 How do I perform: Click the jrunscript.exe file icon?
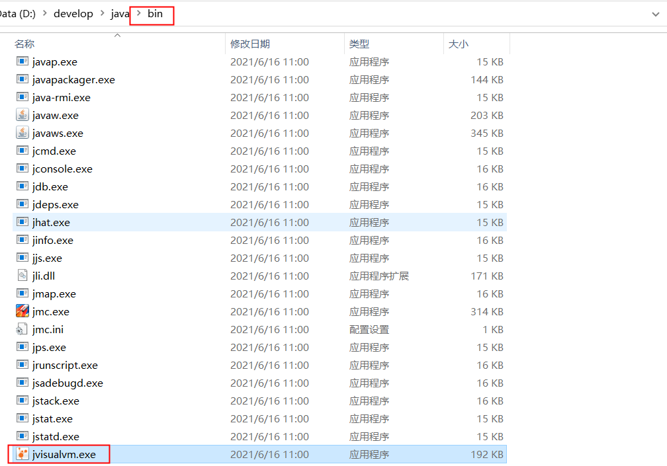tap(22, 364)
